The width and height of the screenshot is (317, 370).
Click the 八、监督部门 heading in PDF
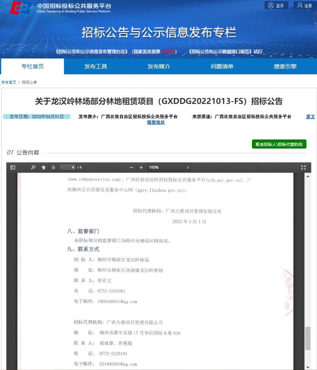tap(83, 231)
